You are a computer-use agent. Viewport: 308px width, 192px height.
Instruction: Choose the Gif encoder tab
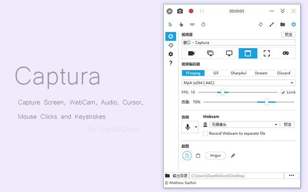coord(216,73)
